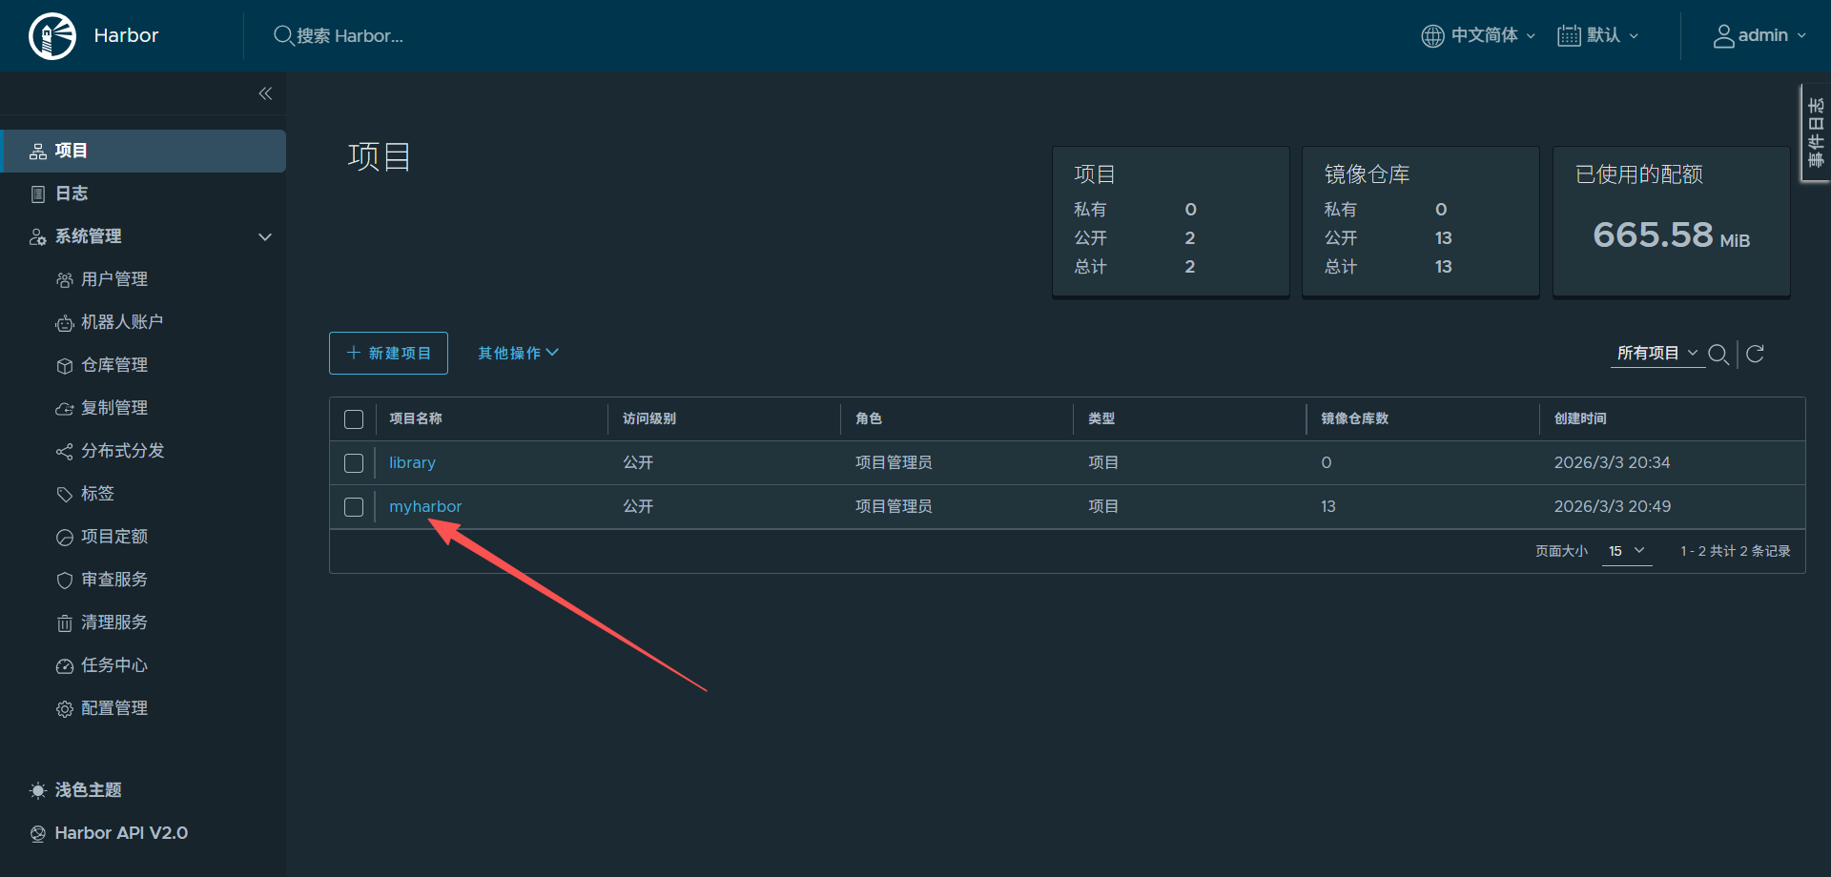Click the 日志 list icon in sidebar
Screen dimensions: 1831x877
38,194
